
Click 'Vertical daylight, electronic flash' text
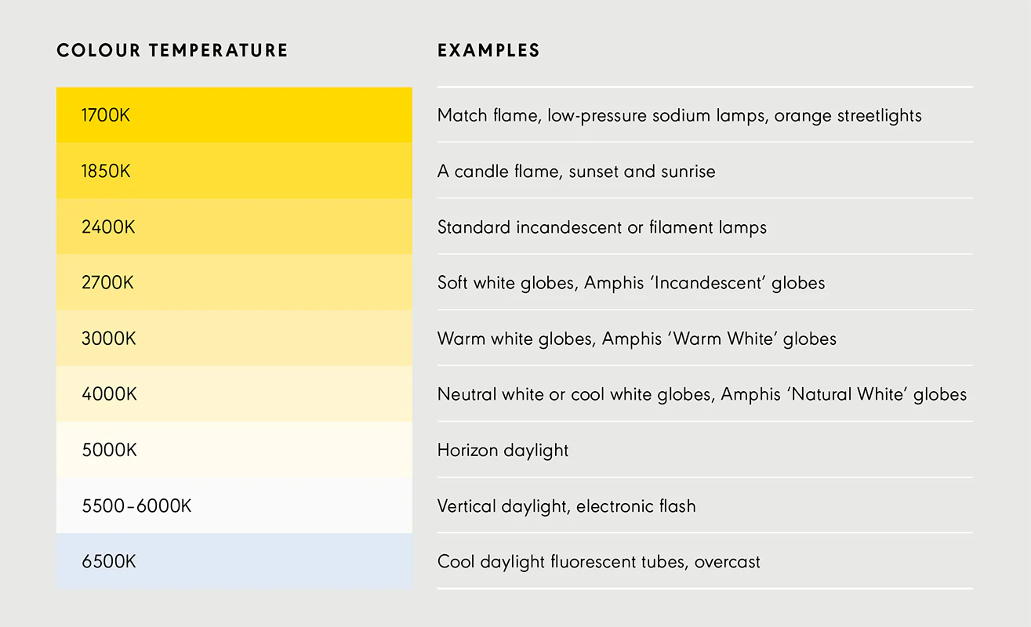pyautogui.click(x=566, y=506)
